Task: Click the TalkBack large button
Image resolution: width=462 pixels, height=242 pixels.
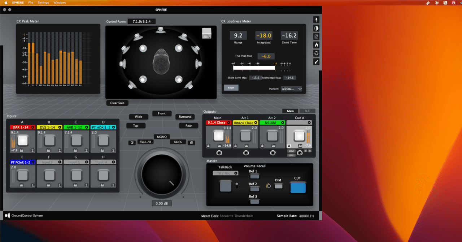Action: pyautogui.click(x=226, y=186)
